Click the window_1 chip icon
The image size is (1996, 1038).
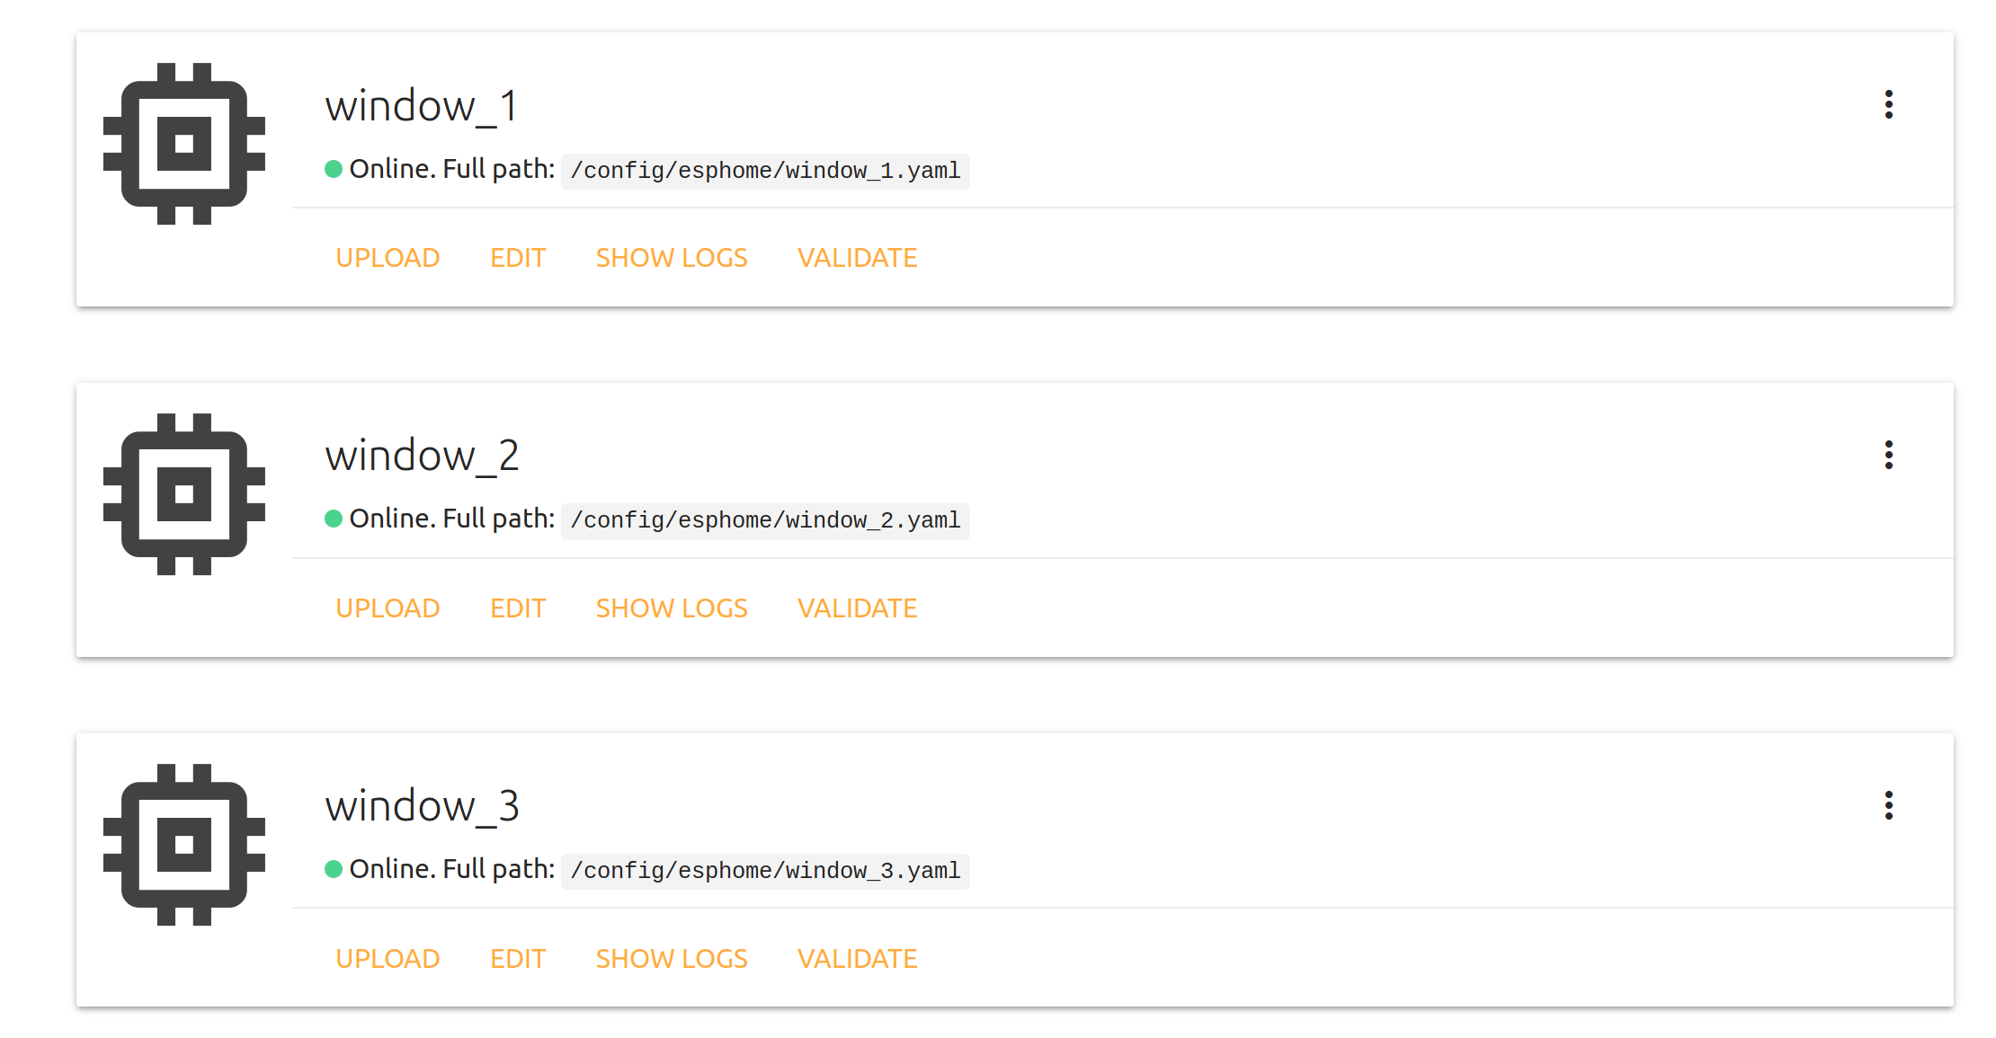pyautogui.click(x=184, y=144)
